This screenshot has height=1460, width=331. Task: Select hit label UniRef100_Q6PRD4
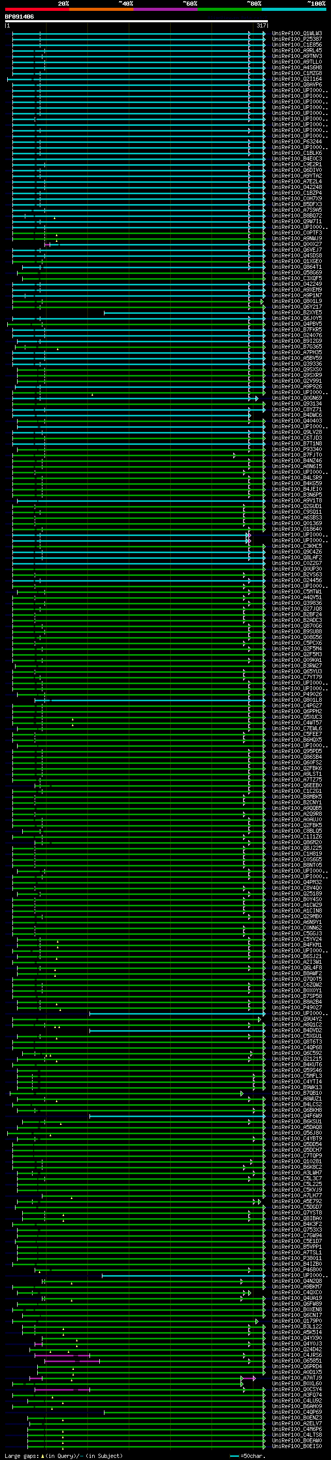pos(297,1366)
